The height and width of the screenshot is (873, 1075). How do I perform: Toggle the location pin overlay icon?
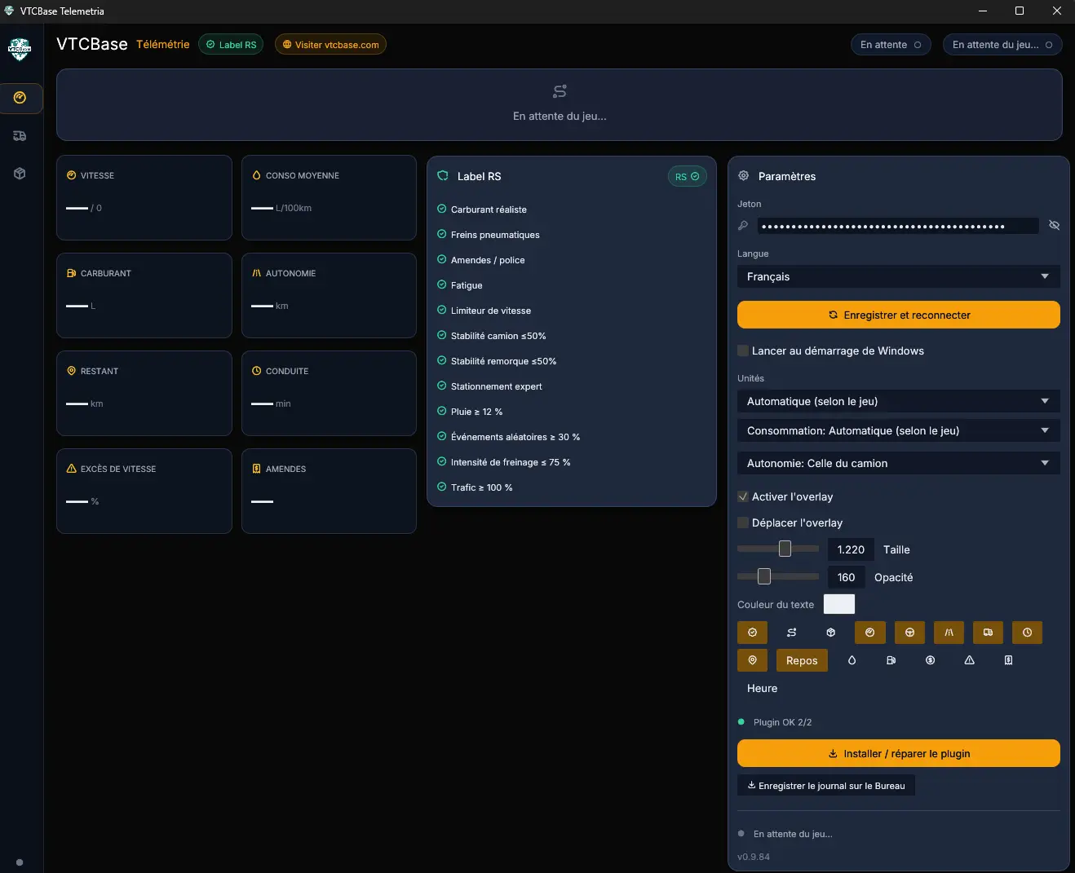[752, 660]
